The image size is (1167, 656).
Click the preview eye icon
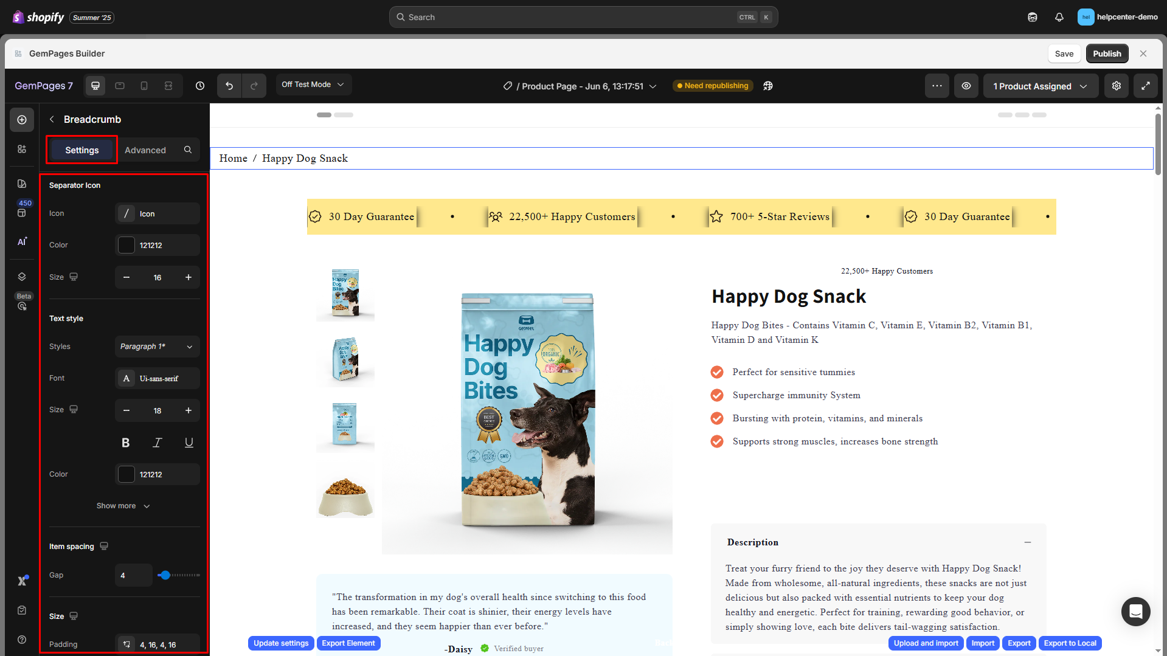point(966,86)
